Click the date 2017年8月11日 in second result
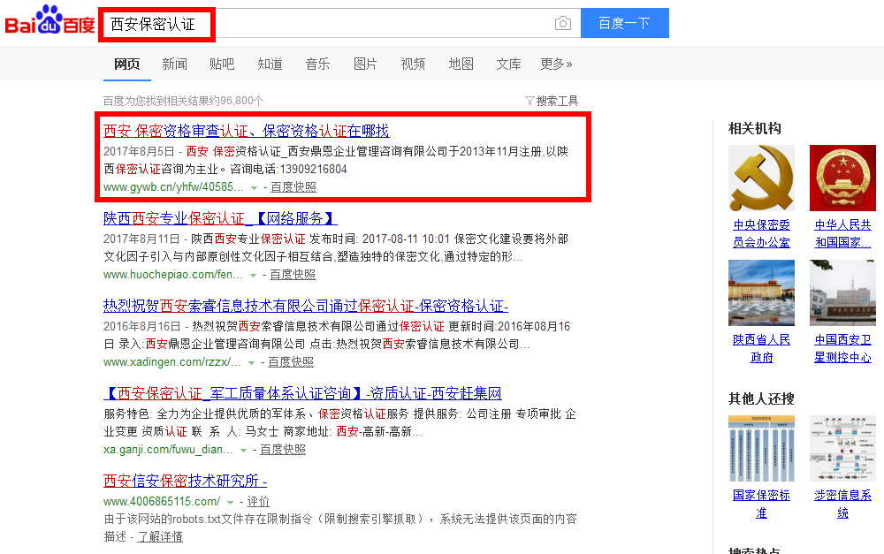 (x=141, y=239)
